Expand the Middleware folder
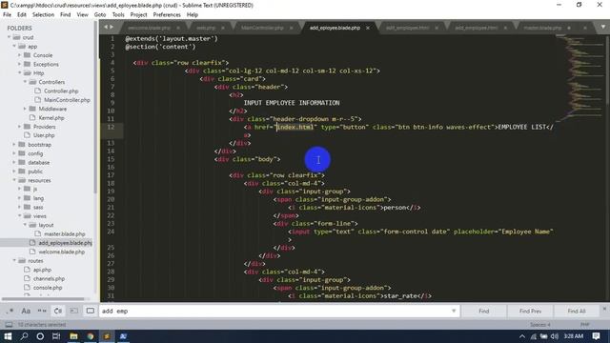Screen dimensions: 610x343 click(x=26, y=109)
